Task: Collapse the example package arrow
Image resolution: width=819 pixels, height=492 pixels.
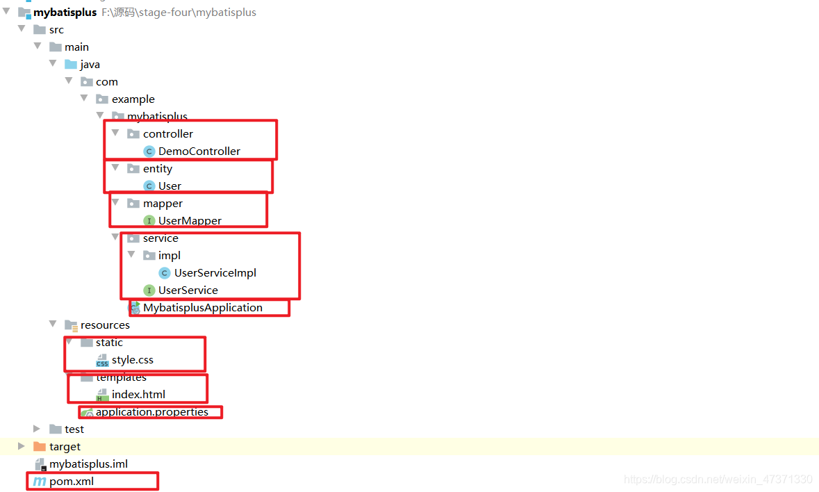Action: point(84,98)
